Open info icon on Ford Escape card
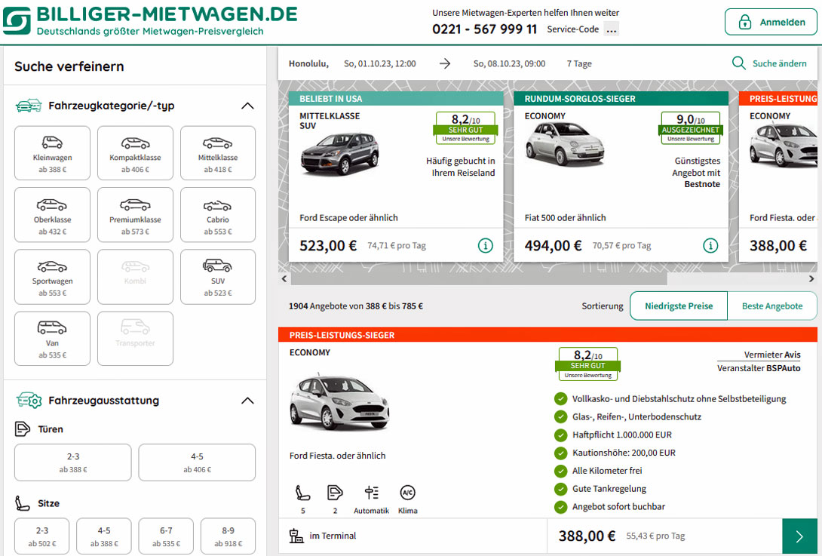This screenshot has height=556, width=822. click(x=486, y=245)
